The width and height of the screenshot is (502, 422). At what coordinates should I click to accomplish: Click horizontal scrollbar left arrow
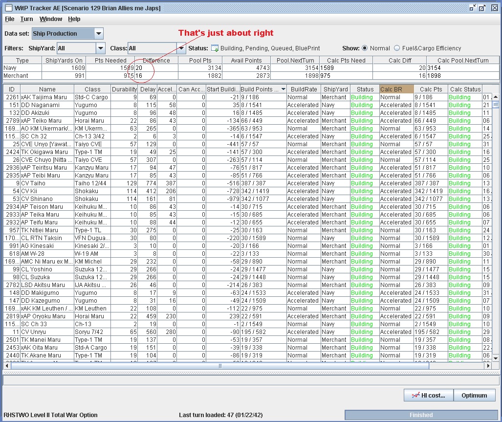pos(7,366)
